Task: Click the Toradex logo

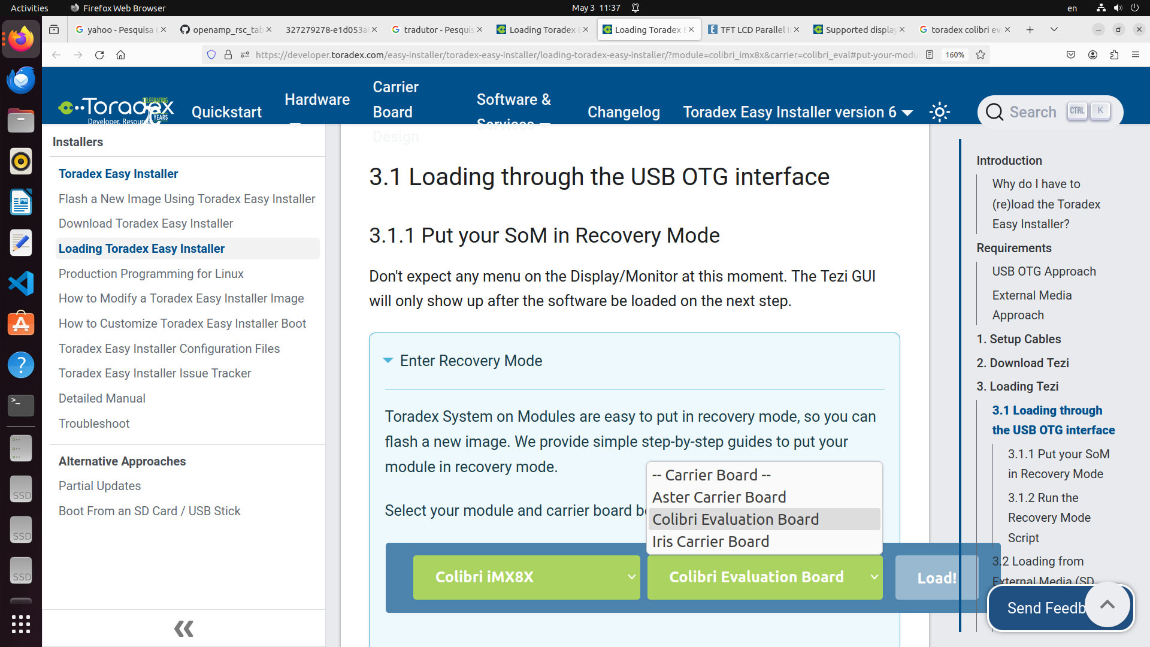Action: coord(116,110)
